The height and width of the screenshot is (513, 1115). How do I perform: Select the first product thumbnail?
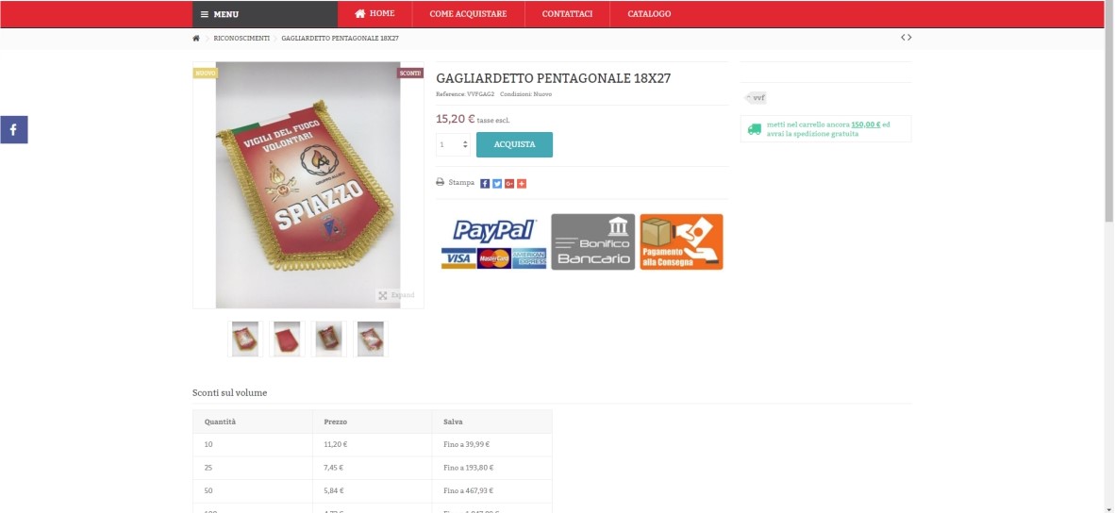[244, 339]
